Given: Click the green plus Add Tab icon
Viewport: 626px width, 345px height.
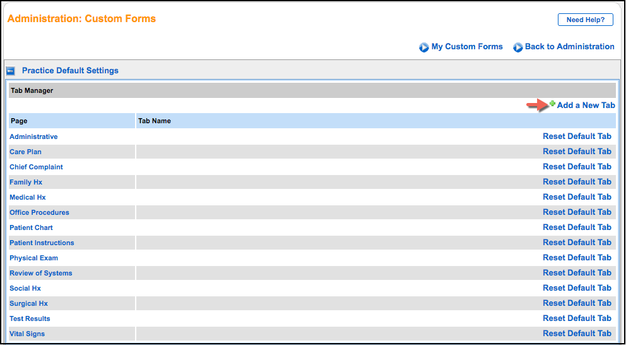Looking at the screenshot, I should coord(552,104).
